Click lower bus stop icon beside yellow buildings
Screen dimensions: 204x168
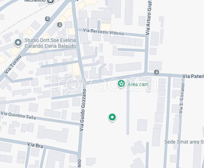[60, 24]
